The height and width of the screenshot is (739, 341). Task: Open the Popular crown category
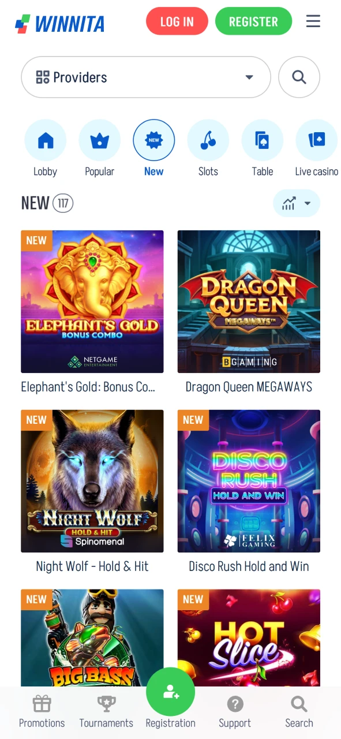click(99, 140)
